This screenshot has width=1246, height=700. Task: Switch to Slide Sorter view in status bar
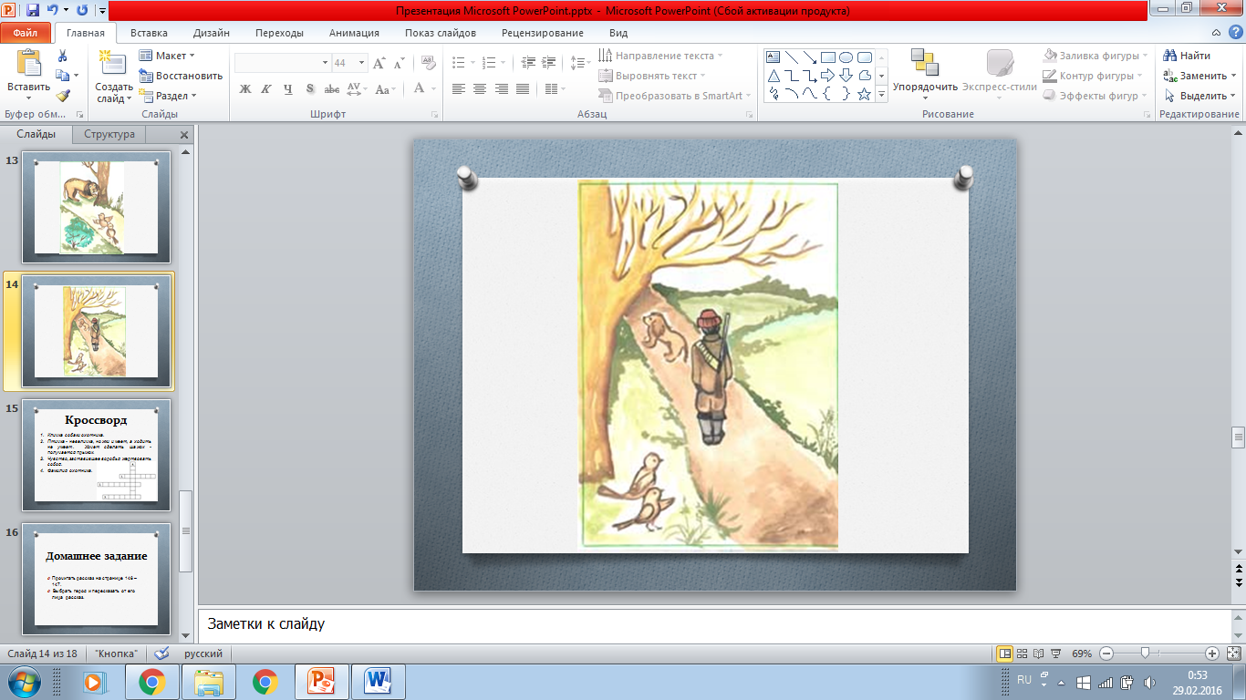tap(1023, 654)
